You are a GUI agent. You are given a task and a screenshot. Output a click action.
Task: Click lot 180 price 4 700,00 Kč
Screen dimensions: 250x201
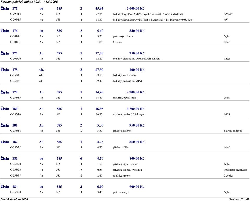pyautogui.click(x=135, y=109)
